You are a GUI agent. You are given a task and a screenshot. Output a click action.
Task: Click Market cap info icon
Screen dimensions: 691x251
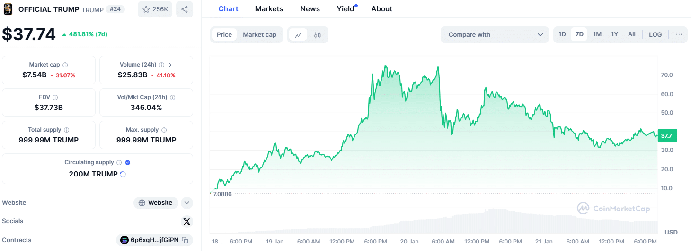[65, 65]
